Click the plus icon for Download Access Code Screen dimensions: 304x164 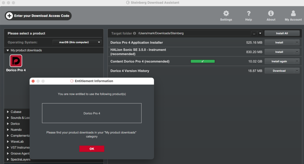9,16
